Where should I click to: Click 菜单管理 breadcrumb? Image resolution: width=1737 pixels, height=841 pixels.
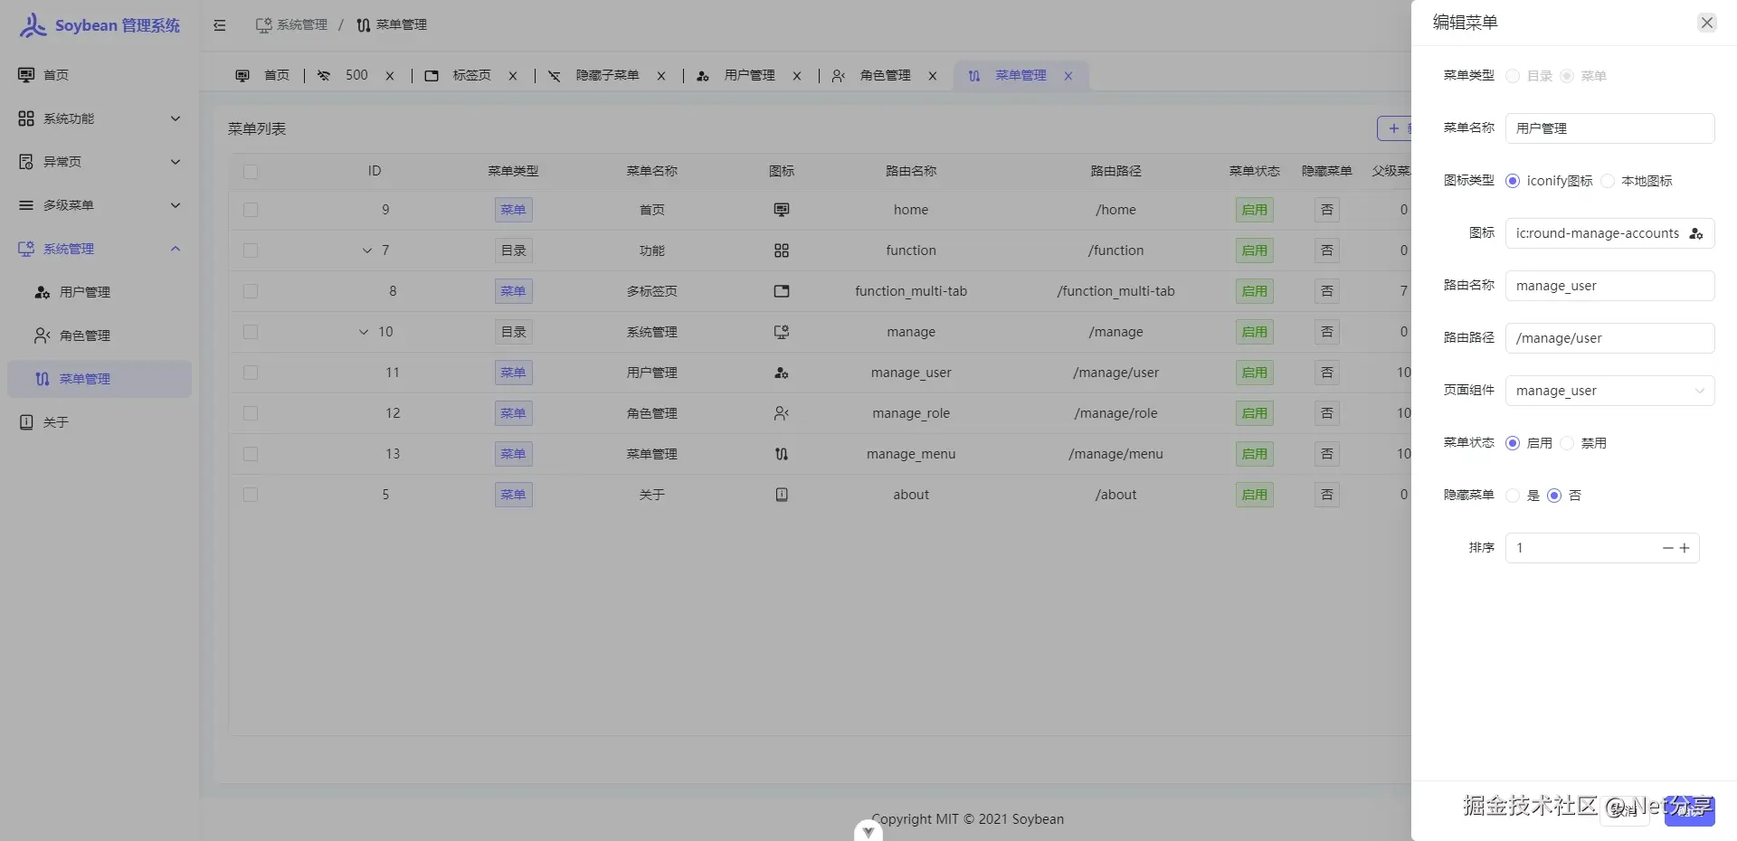pyautogui.click(x=392, y=25)
